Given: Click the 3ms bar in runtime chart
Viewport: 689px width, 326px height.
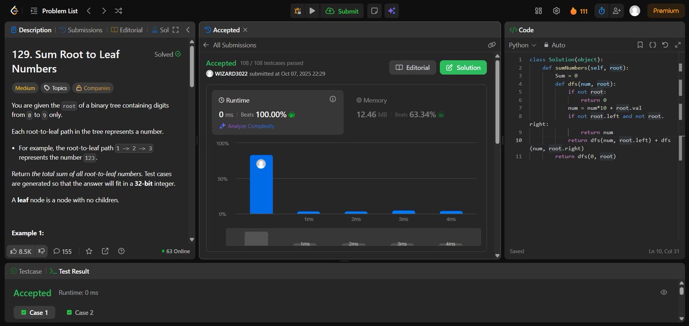Looking at the screenshot, I should coord(403,212).
